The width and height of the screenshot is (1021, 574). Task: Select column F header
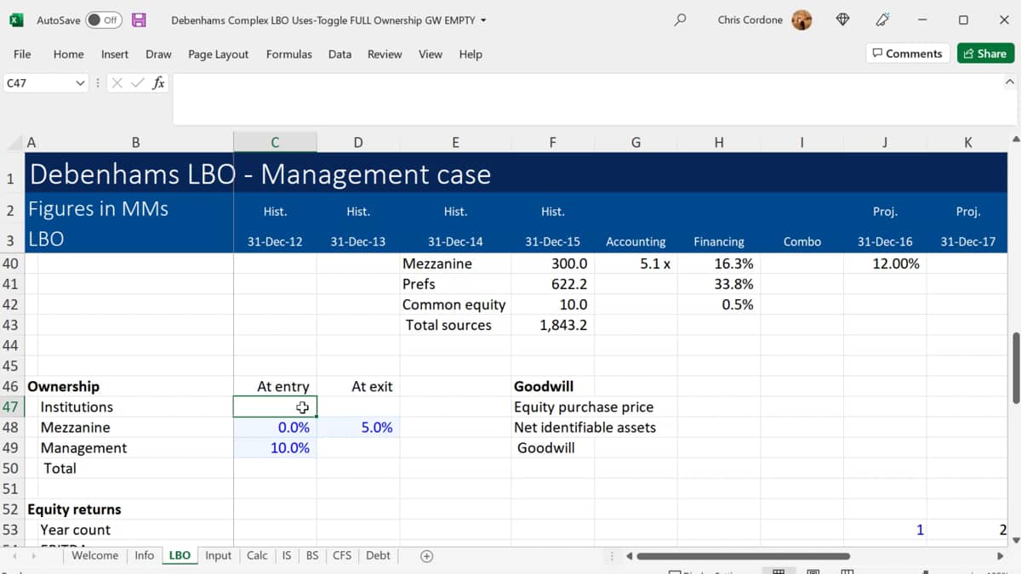coord(552,142)
